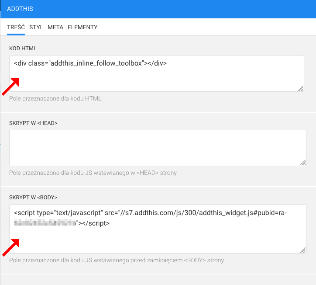Click the ADDTHIS panel title

tap(20, 9)
